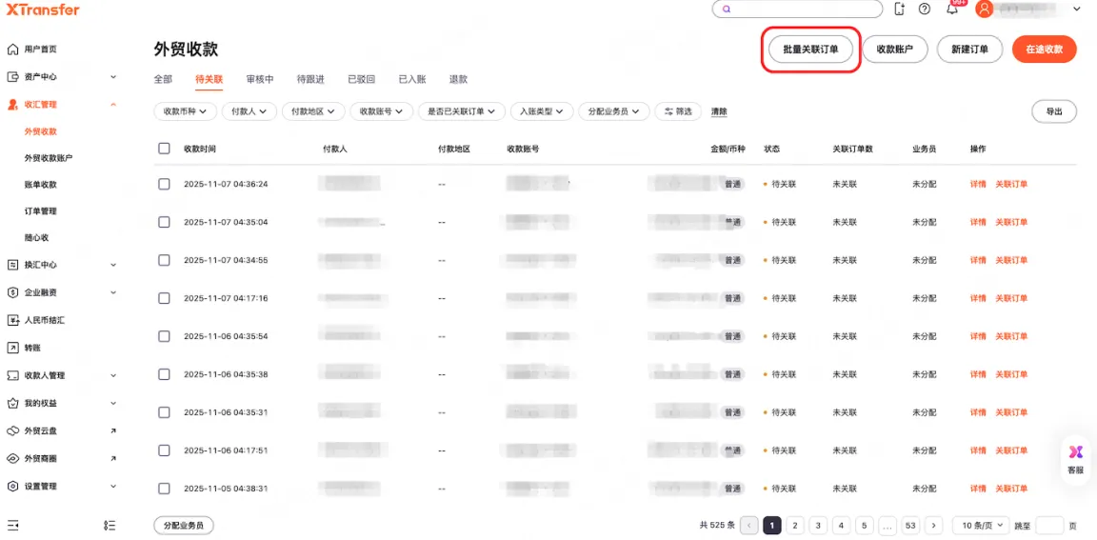Go to previous page arrow in pagination
Image resolution: width=1097 pixels, height=540 pixels.
pos(749,526)
